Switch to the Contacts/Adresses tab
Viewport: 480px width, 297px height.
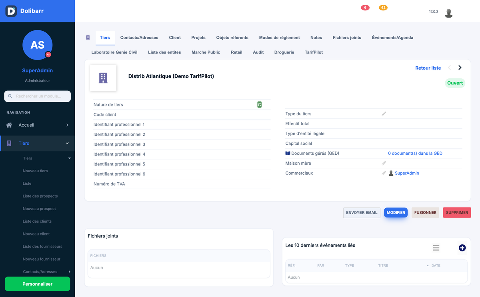139,38
